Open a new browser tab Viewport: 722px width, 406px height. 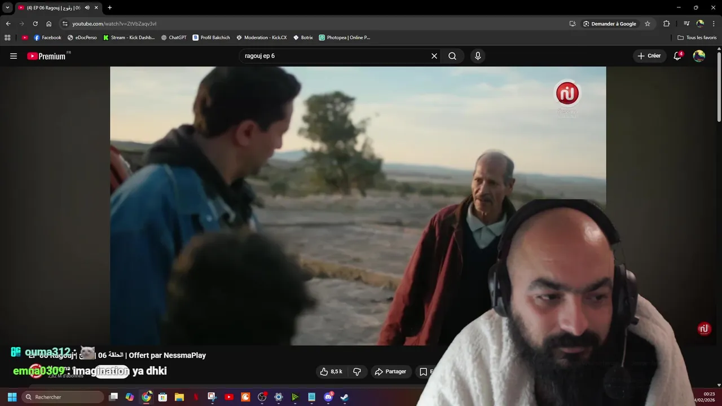point(109,8)
